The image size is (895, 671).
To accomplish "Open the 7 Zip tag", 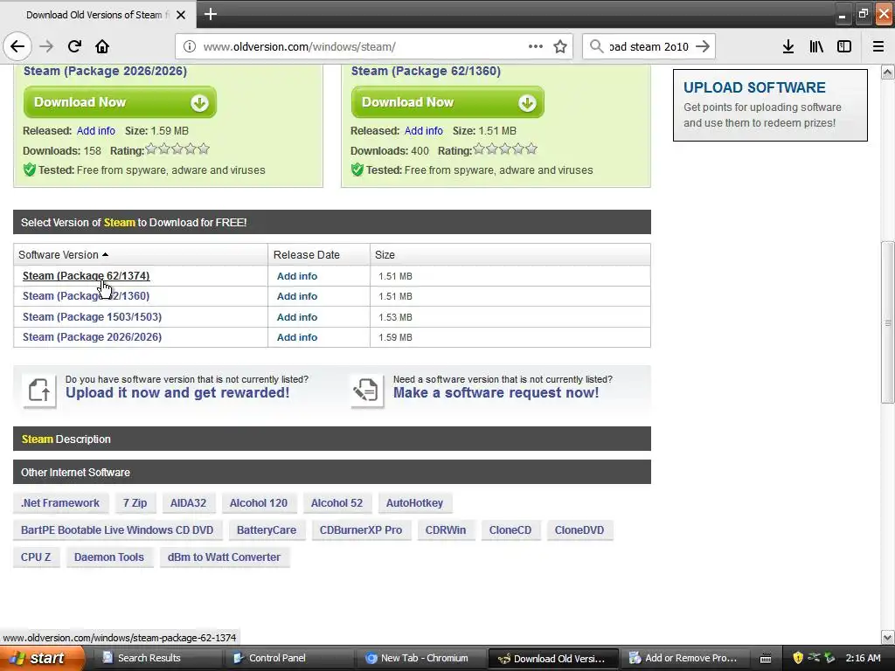I will point(135,502).
